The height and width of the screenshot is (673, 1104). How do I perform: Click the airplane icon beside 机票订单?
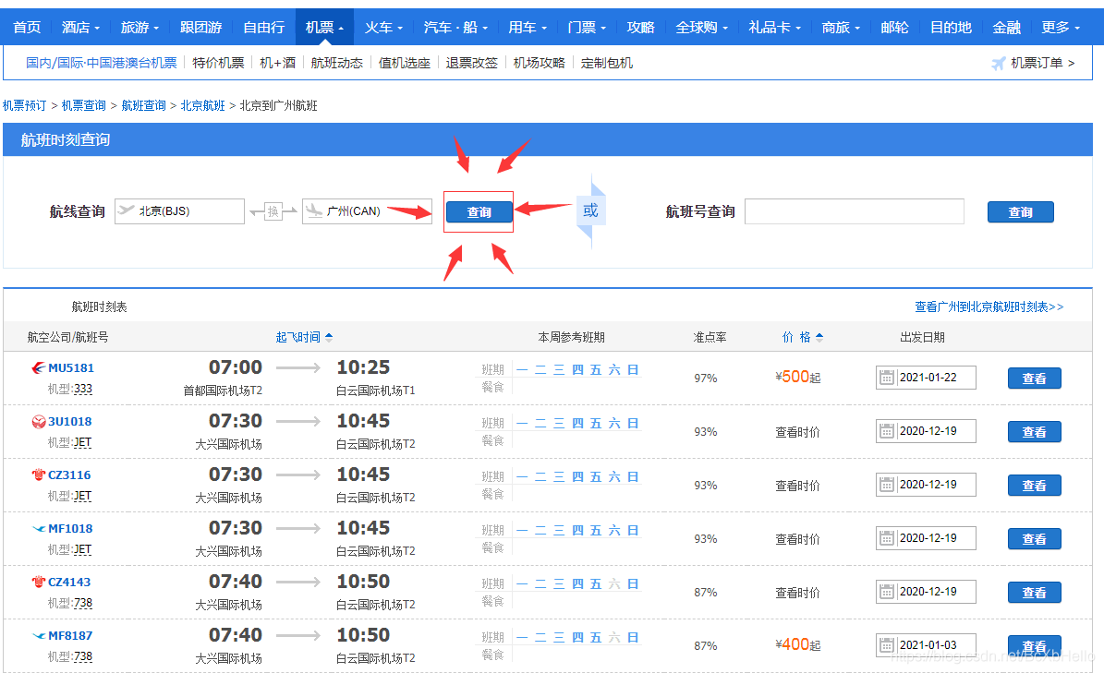click(999, 64)
